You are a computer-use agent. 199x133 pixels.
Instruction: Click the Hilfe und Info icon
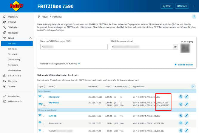pyautogui.click(x=4, y=101)
